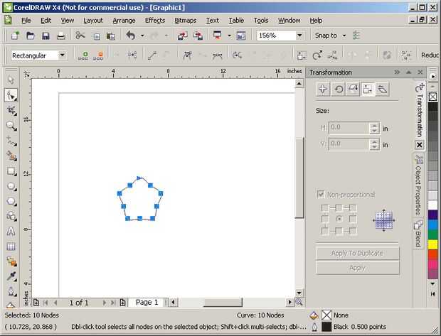
Task: Select the Eyedropper tool
Action: [11, 277]
